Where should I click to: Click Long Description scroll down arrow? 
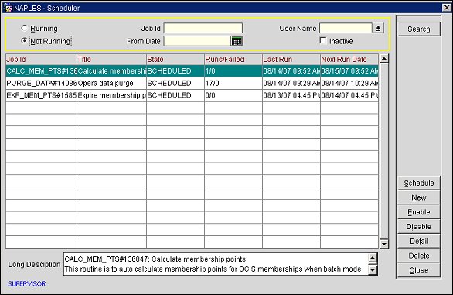(x=373, y=270)
